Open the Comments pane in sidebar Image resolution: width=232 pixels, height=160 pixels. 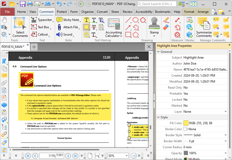click(4, 76)
